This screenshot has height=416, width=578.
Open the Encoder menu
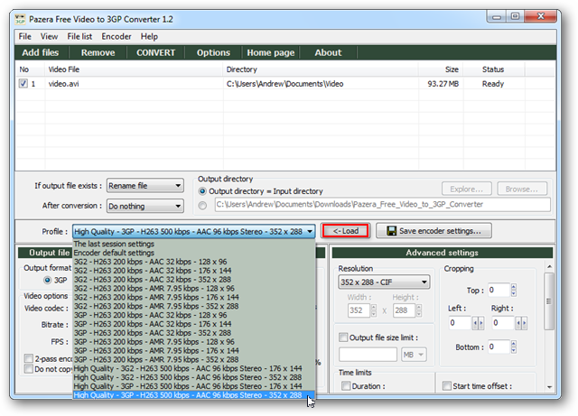point(117,36)
